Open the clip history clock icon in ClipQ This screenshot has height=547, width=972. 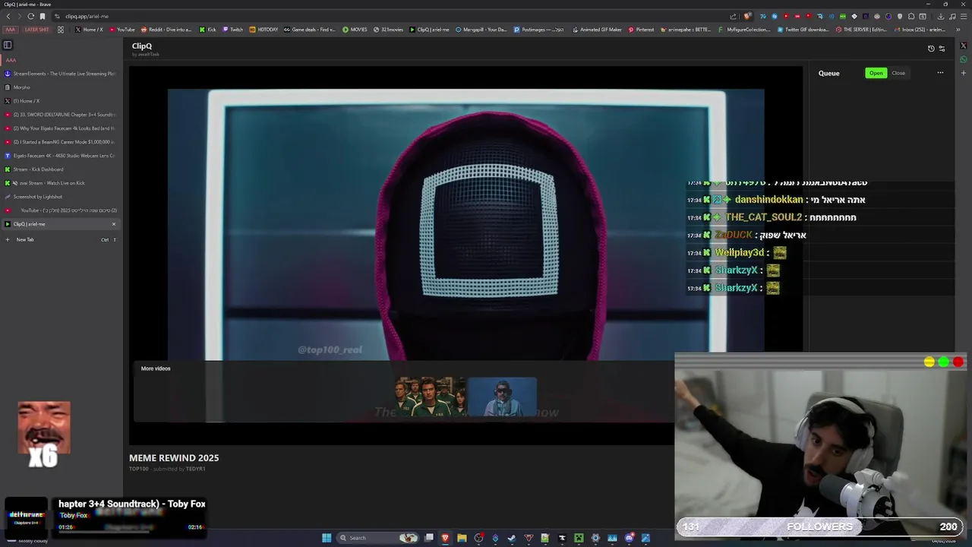931,49
